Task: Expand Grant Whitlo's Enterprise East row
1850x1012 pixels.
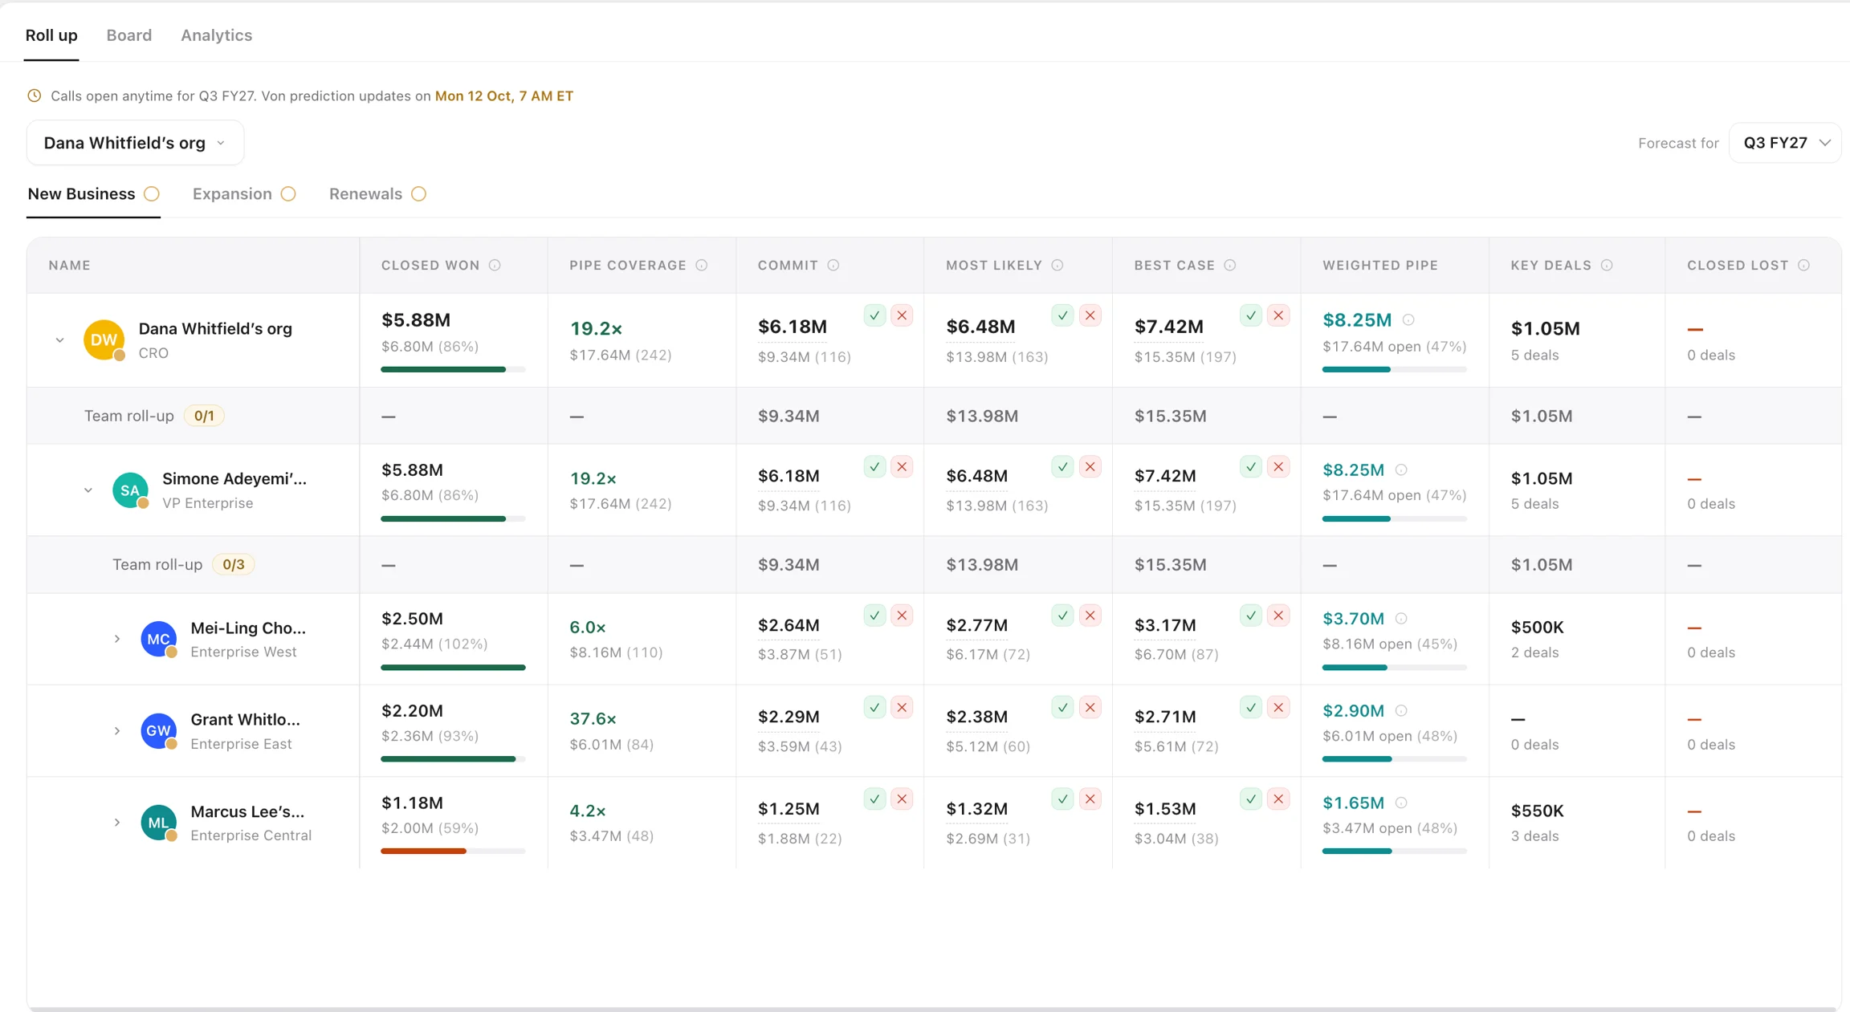Action: (117, 731)
